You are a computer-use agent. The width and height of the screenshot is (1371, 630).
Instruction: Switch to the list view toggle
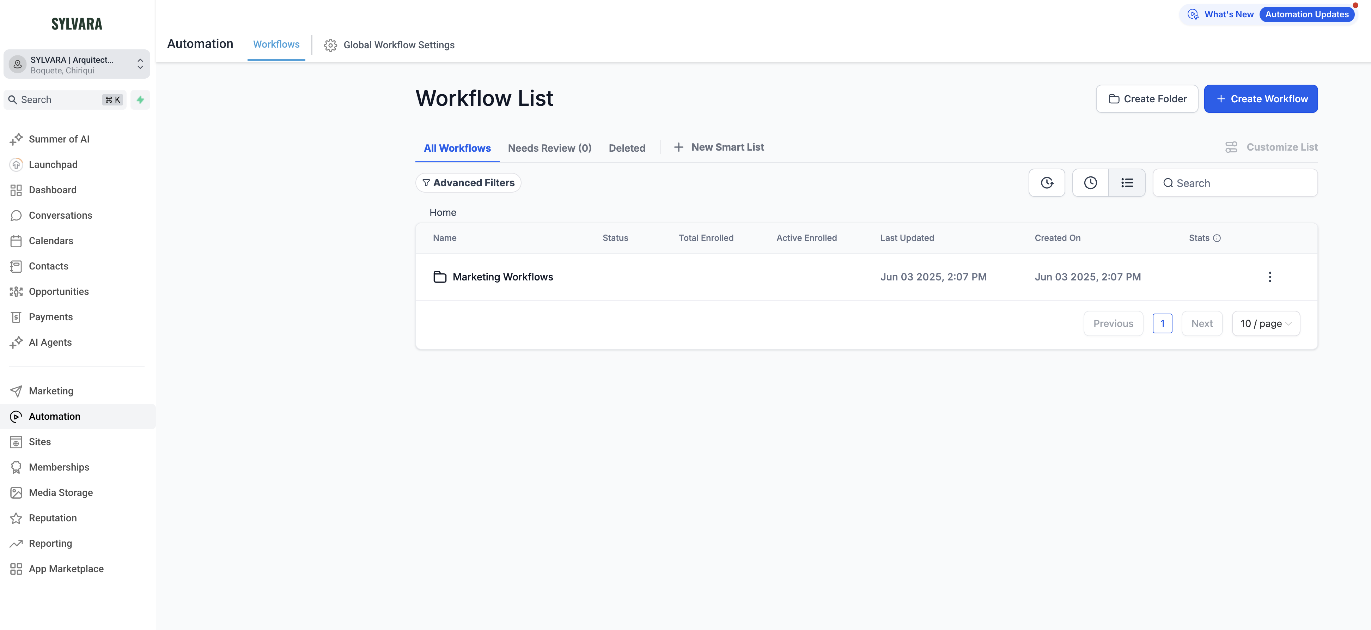coord(1127,183)
